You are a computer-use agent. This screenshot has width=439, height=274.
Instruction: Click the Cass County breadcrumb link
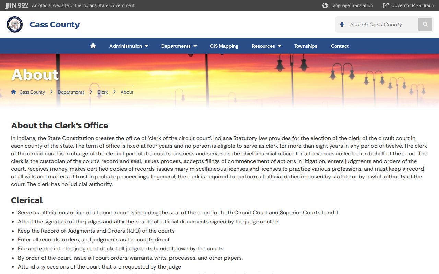coord(32,92)
